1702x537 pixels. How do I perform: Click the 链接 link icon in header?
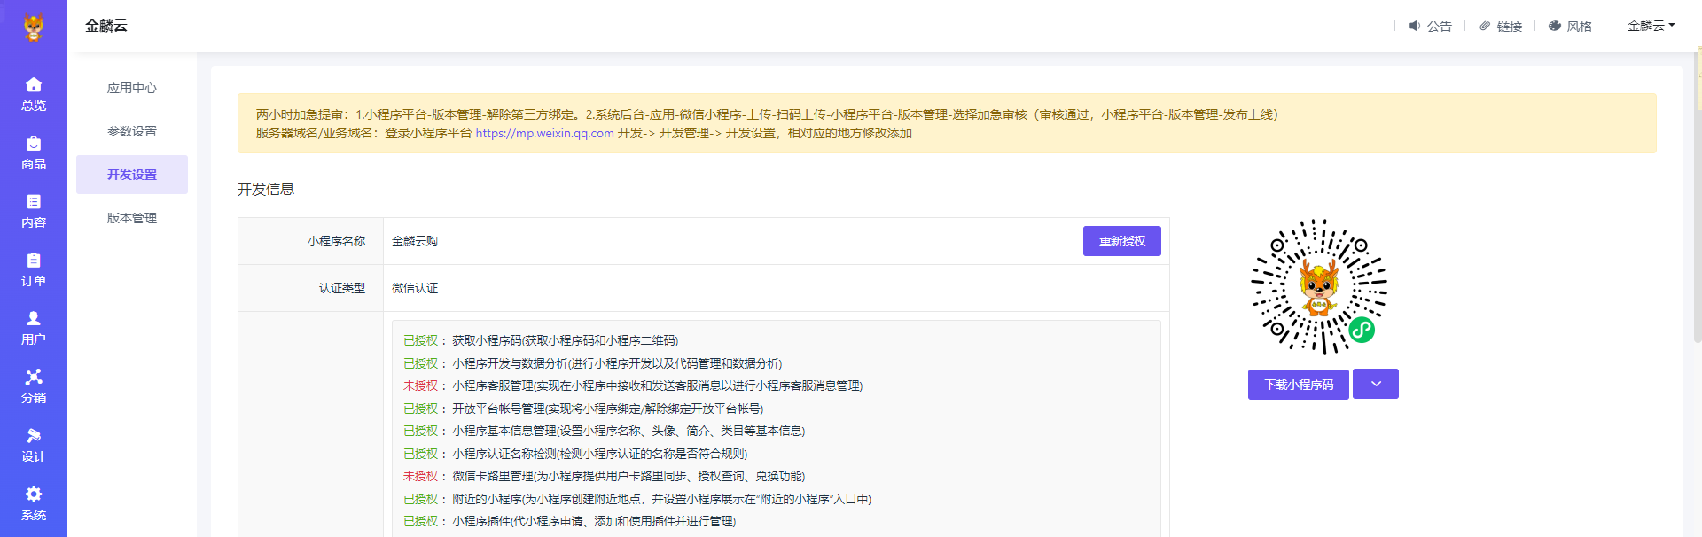(x=1485, y=26)
